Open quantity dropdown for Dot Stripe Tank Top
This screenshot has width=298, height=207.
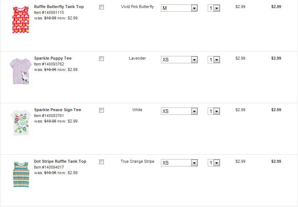point(214,163)
